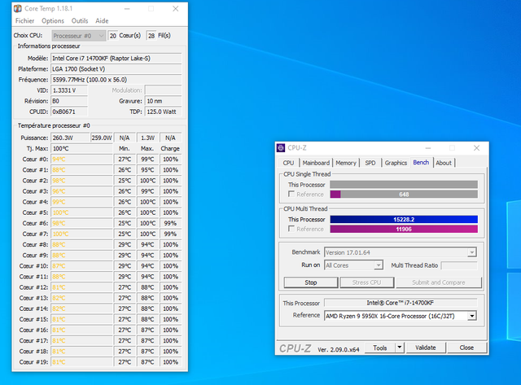The image size is (521, 385).
Task: Minimize the CPU-Z window
Action: coord(428,148)
